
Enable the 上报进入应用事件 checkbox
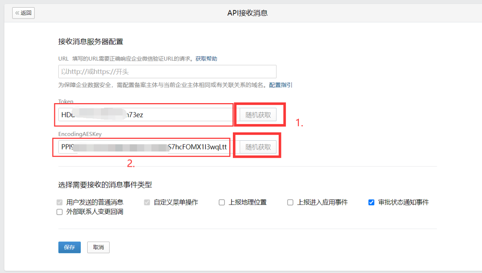click(x=290, y=202)
